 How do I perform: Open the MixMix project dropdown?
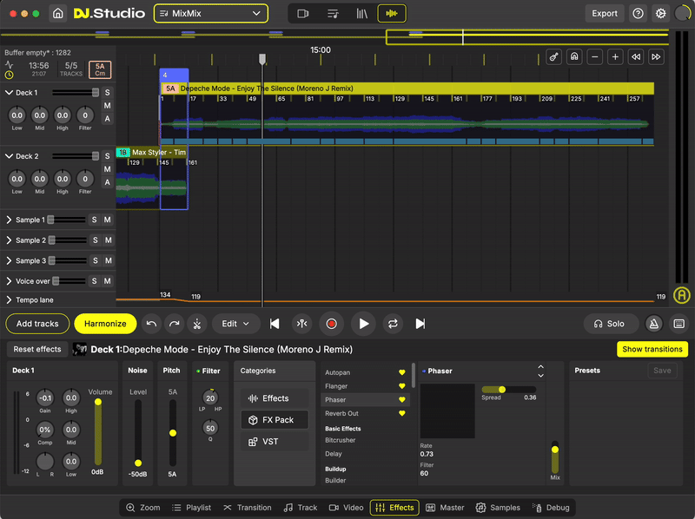click(x=211, y=14)
